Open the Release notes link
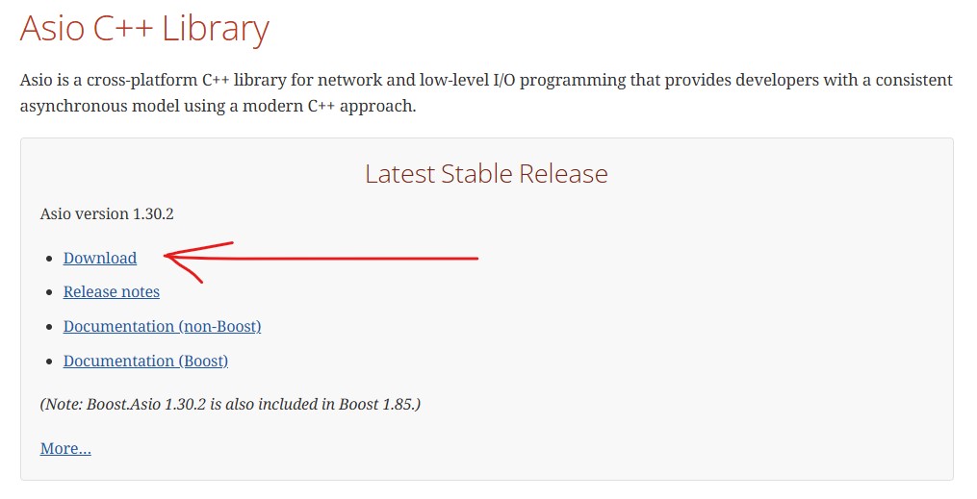977x499 pixels. point(112,292)
